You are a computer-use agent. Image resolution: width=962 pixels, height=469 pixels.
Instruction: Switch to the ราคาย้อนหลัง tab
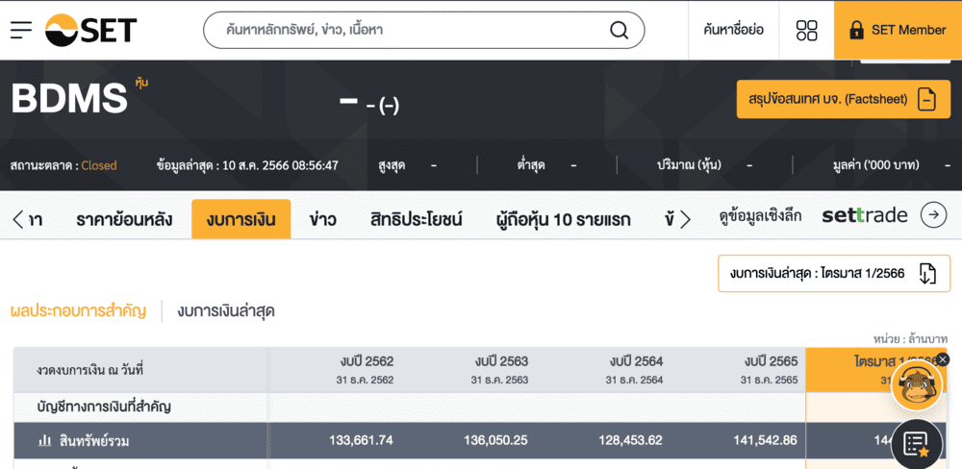pyautogui.click(x=124, y=220)
